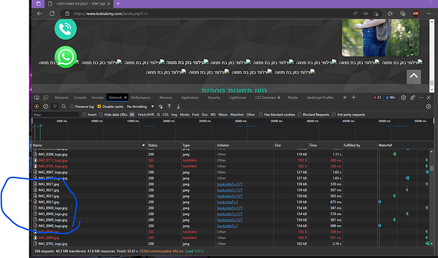Toggle device emulation icon

coord(46,98)
